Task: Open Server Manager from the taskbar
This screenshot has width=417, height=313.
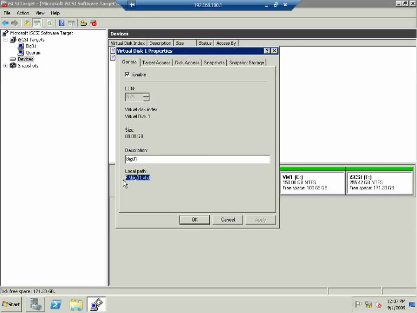Action: (x=36, y=304)
